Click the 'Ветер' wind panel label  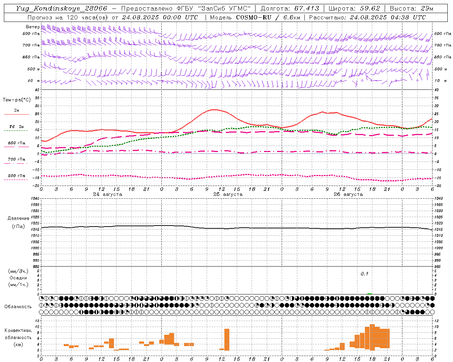[33, 27]
